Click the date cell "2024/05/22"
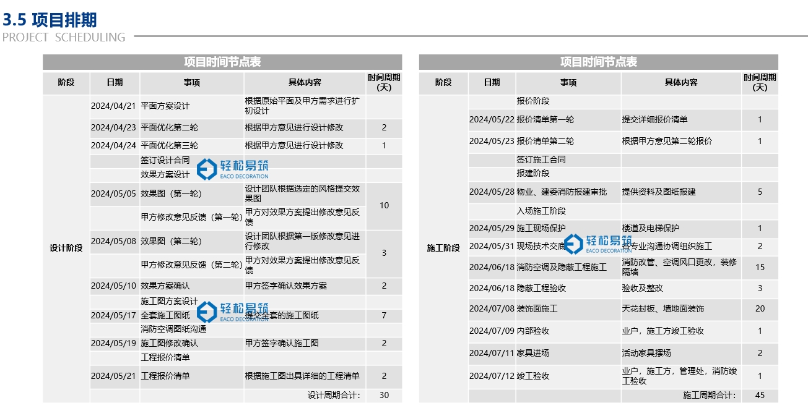The width and height of the screenshot is (808, 416). click(492, 120)
